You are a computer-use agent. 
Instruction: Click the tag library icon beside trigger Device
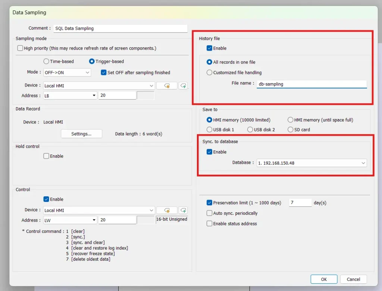click(166, 85)
